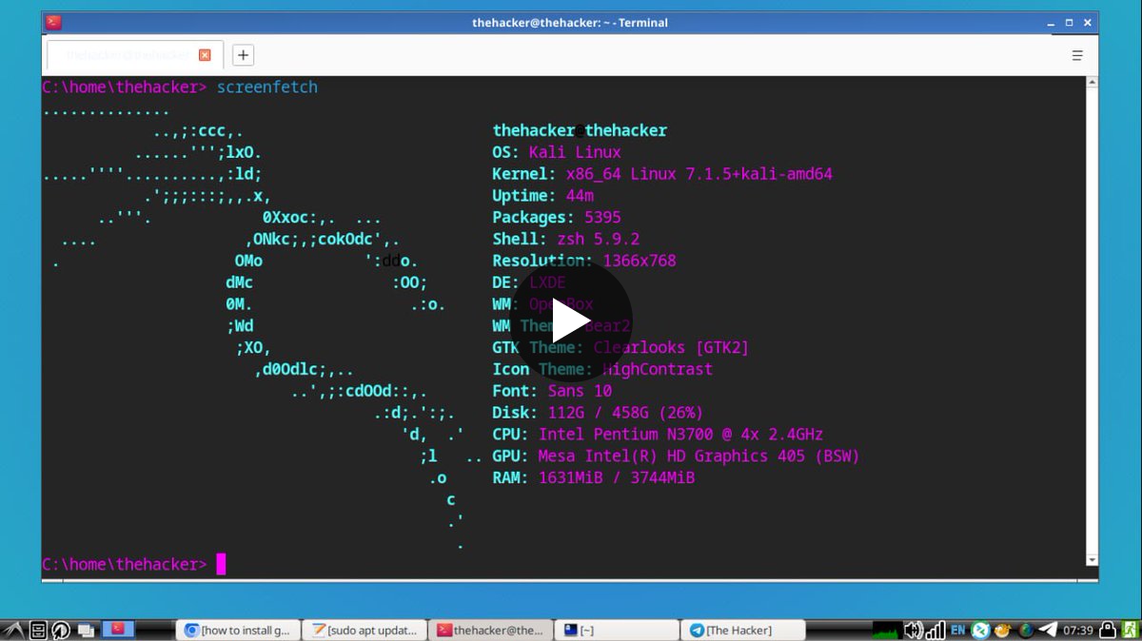Switch to 'sudo apt updat...' editor taskbar window
The image size is (1142, 641).
coord(364,630)
